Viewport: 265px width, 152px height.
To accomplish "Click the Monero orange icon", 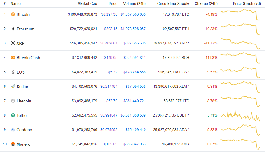I will click(x=13, y=144).
